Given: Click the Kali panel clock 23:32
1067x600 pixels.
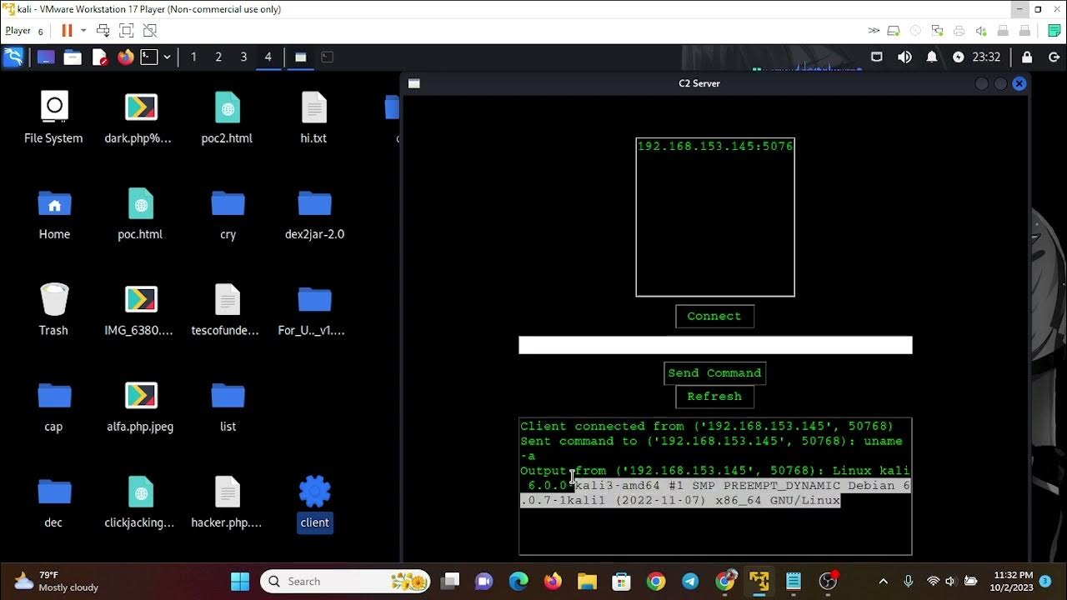Looking at the screenshot, I should pyautogui.click(x=986, y=57).
